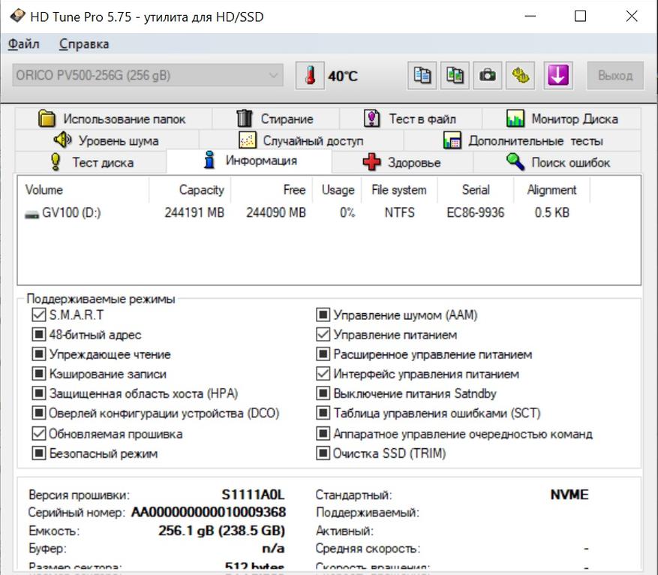Toggle Интерфейс управления питанием checkbox
Screen dimensions: 658x575
click(323, 374)
